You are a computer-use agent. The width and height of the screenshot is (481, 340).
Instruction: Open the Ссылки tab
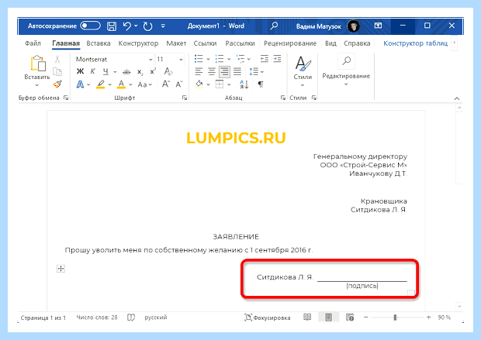[x=205, y=43]
